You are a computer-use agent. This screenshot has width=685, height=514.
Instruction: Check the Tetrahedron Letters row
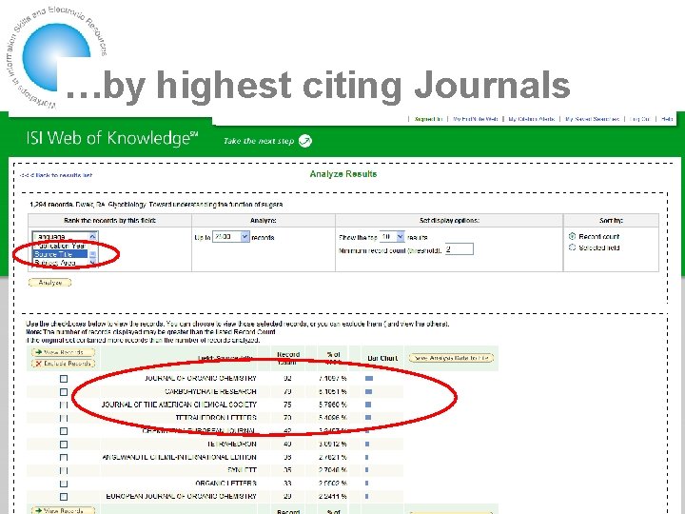click(x=64, y=418)
